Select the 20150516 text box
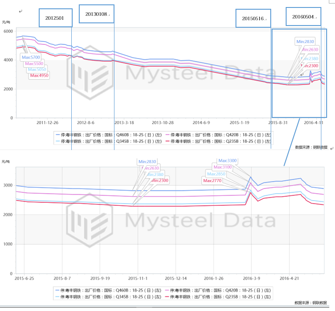The height and width of the screenshot is (311, 335). pyautogui.click(x=254, y=18)
